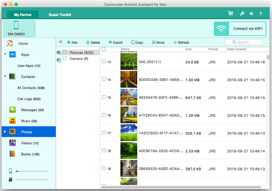Viewport: 272px width, 191px height.
Task: Open the key registration icon
Action: (242, 14)
